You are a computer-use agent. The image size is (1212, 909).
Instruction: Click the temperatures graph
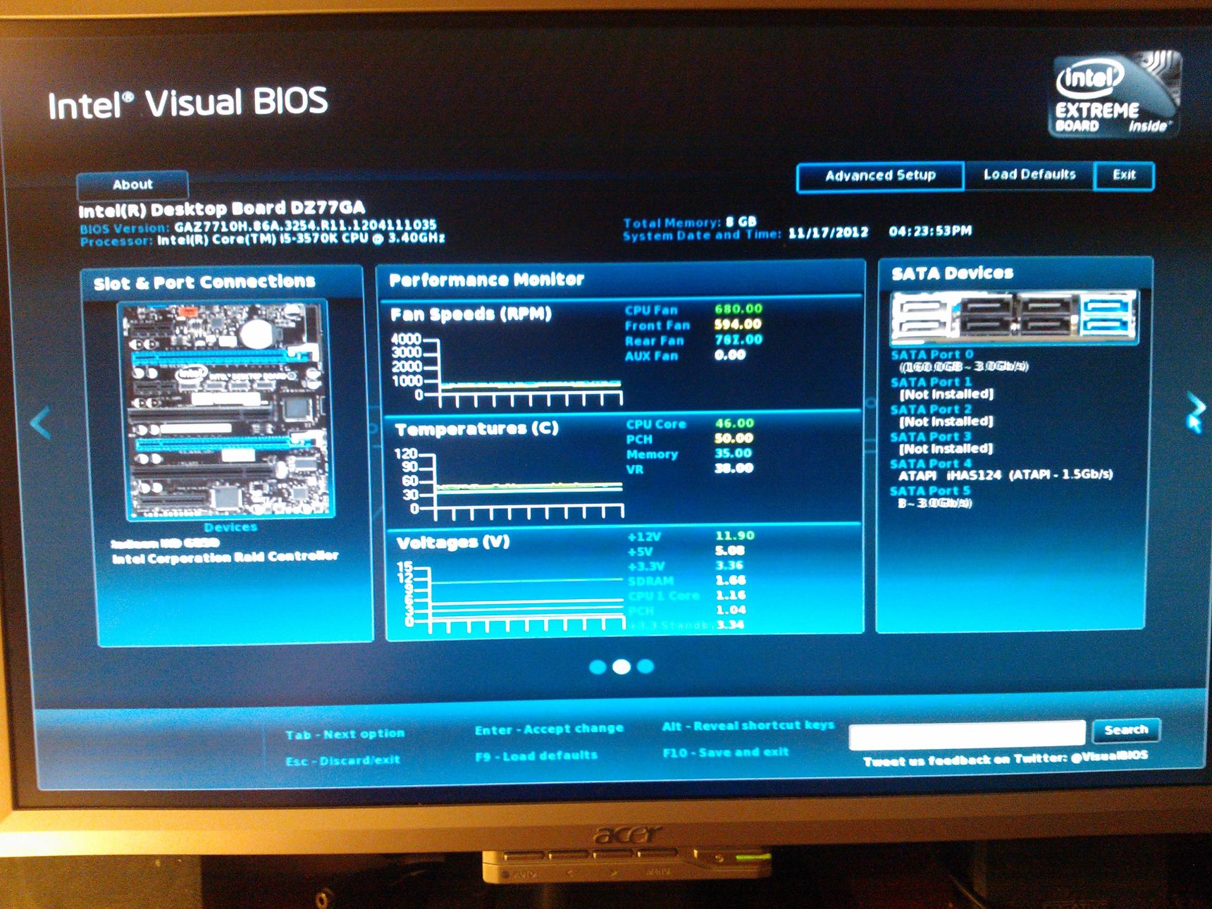tap(509, 483)
